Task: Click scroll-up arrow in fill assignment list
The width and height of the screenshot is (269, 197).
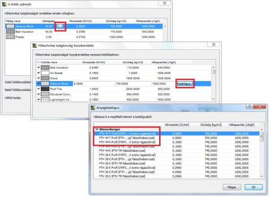Action: click(213, 68)
